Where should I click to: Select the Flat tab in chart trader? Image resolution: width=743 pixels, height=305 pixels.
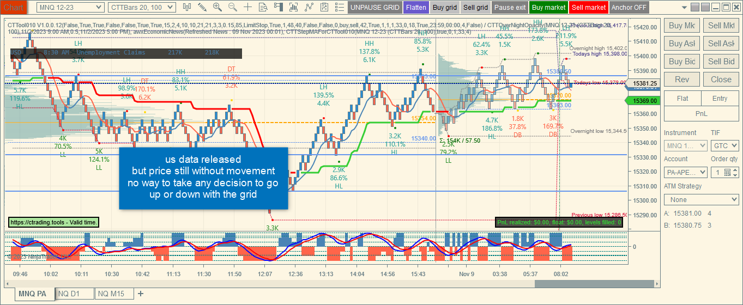coord(682,99)
